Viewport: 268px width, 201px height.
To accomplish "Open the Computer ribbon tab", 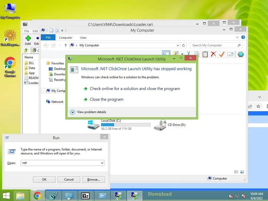I will coord(65,38).
